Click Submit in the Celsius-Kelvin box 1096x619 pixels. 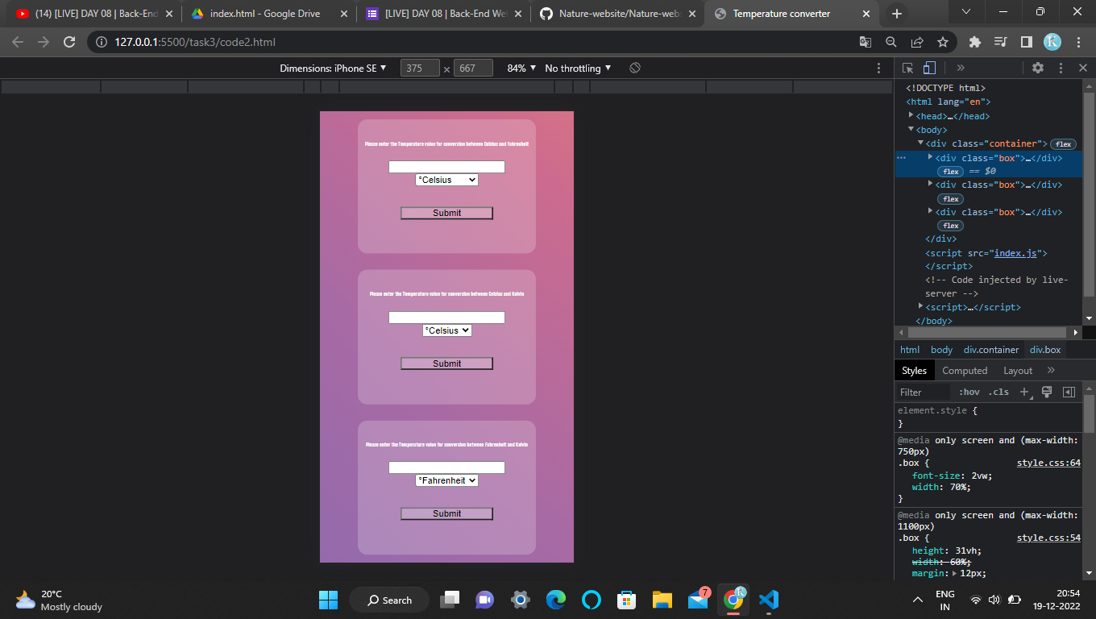(x=446, y=364)
